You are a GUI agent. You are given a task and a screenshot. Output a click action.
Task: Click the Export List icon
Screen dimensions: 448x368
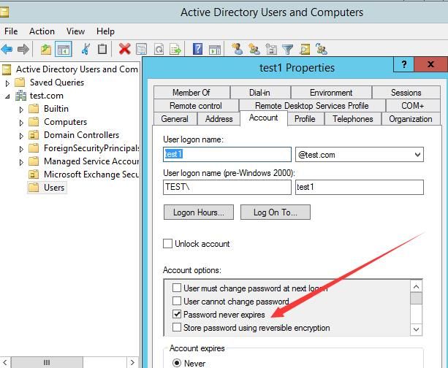pyautogui.click(x=175, y=49)
